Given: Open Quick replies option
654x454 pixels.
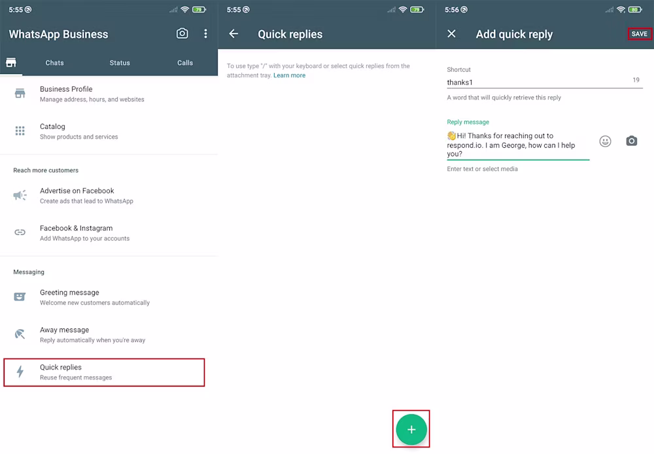Looking at the screenshot, I should [104, 372].
